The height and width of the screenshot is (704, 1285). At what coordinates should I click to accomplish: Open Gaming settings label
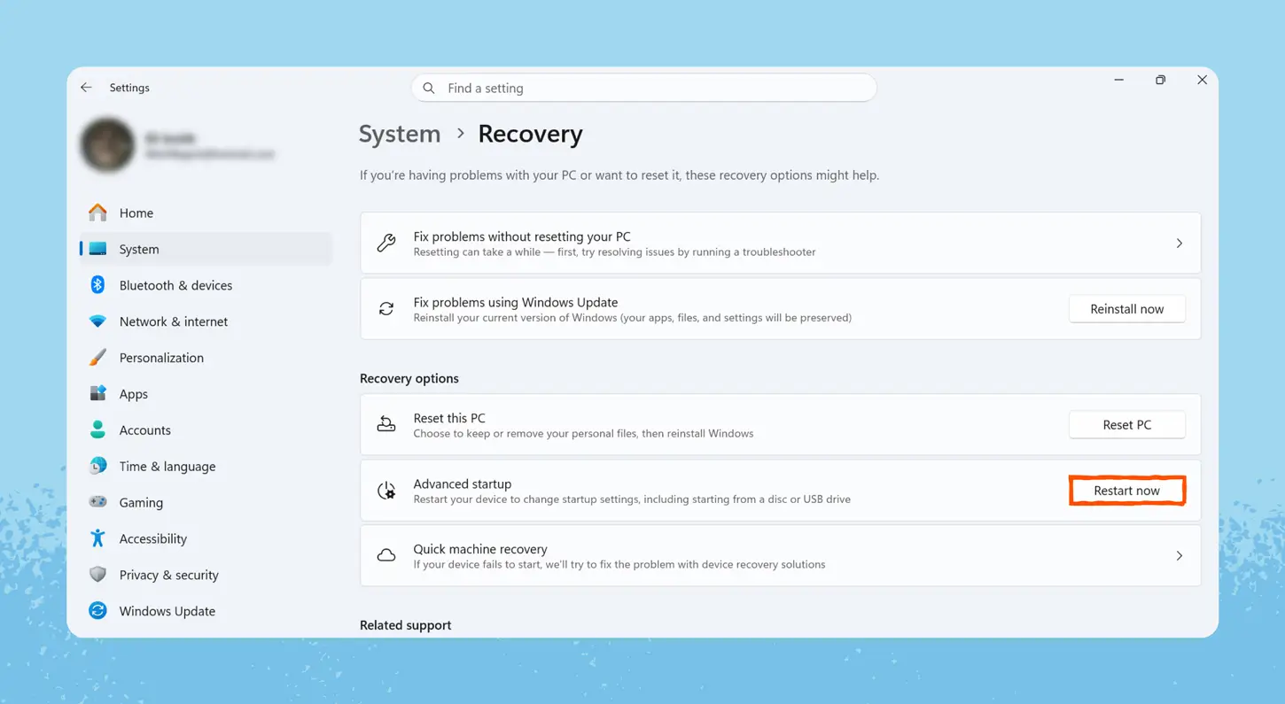[x=141, y=502]
